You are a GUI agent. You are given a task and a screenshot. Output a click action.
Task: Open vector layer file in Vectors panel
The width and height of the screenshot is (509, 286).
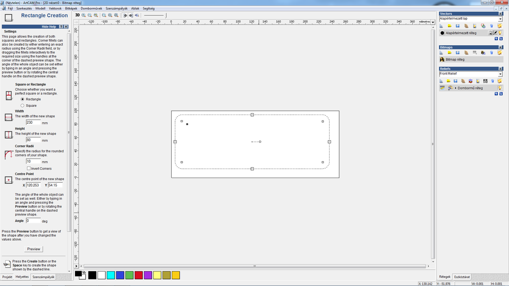click(x=449, y=26)
